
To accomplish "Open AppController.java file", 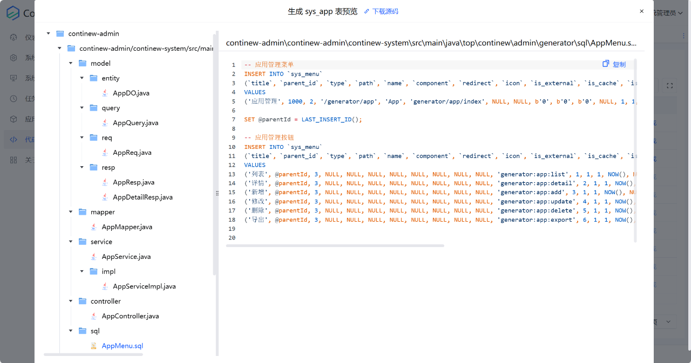I will coord(130,316).
